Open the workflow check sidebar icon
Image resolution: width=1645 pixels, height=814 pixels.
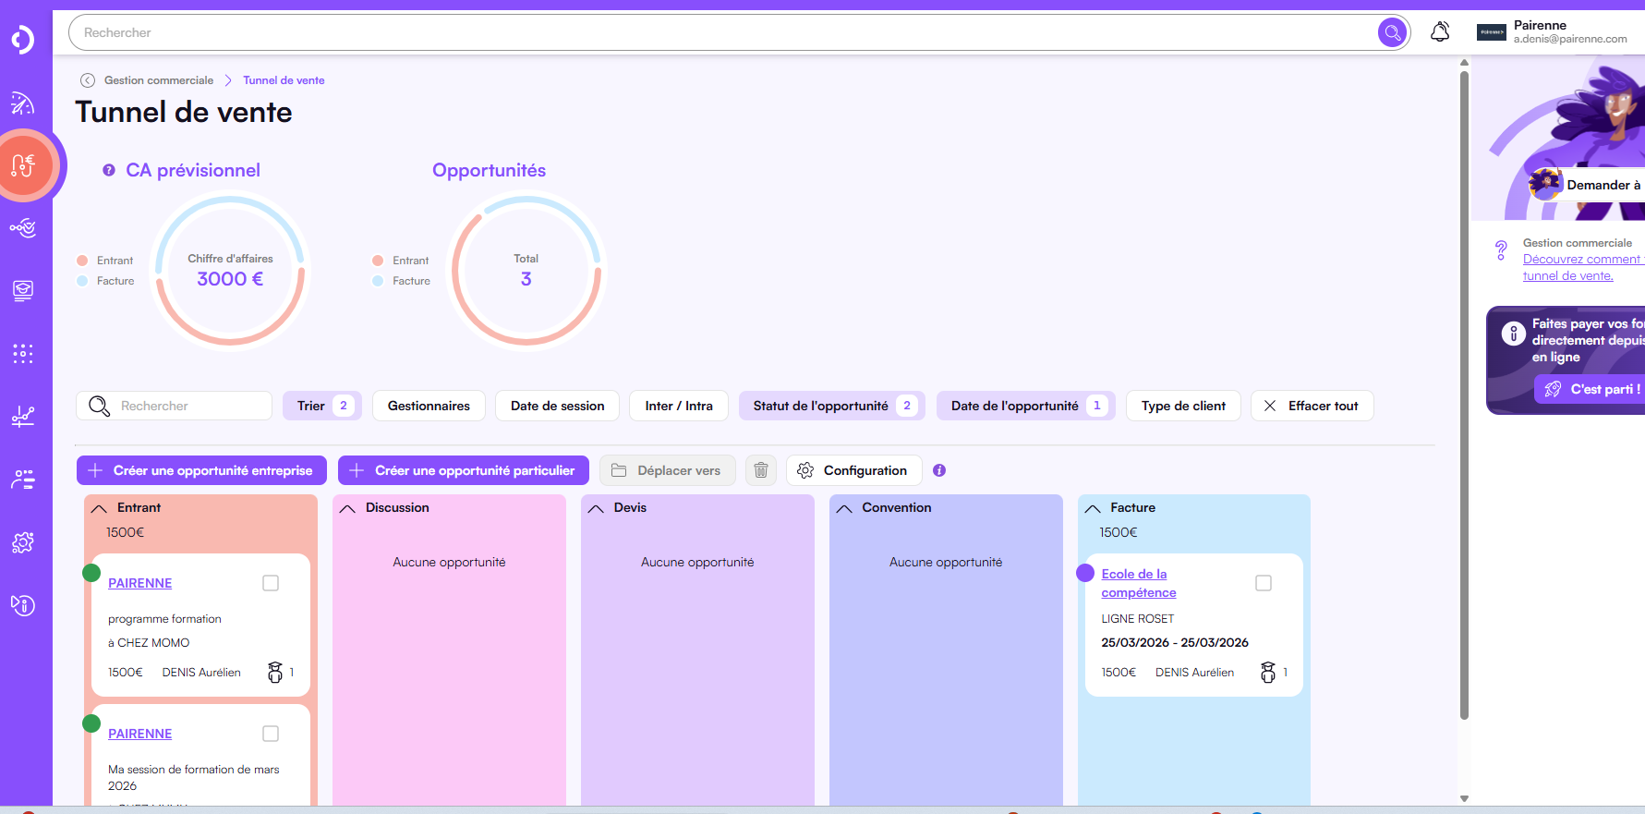(23, 227)
